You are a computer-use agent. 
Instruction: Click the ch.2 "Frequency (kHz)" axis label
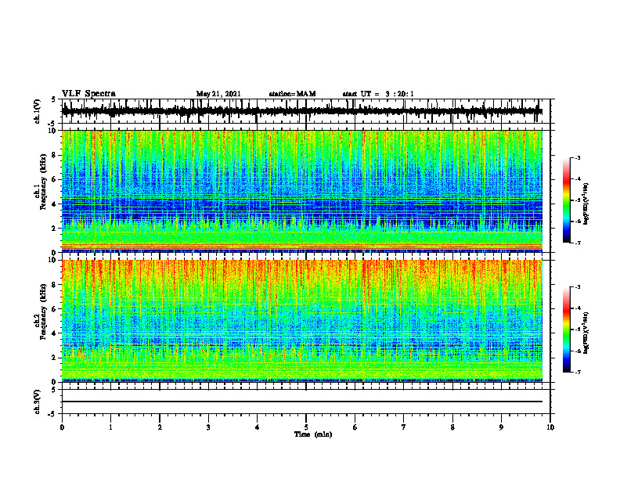pyautogui.click(x=43, y=312)
